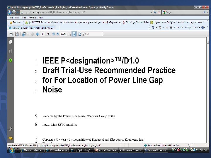This screenshot has width=211, height=158.
Task: Switch to Command Prompt taskbar button
Action: [130, 150]
